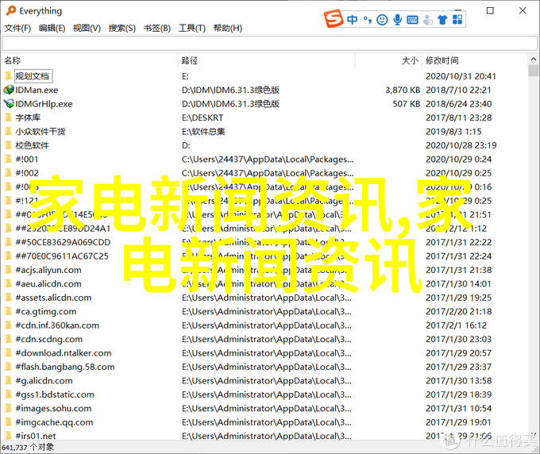Select the #images.sohu.com folder row
Viewport: 540px width, 454px height.
[x=56, y=408]
